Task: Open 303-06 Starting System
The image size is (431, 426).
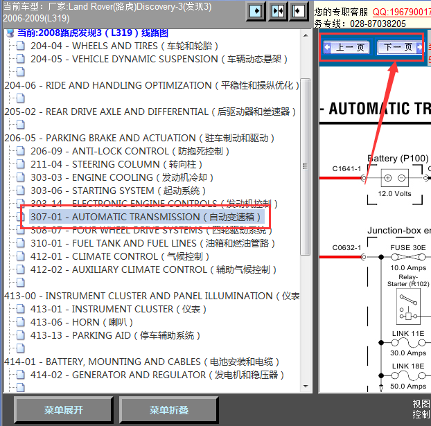Action: point(118,190)
